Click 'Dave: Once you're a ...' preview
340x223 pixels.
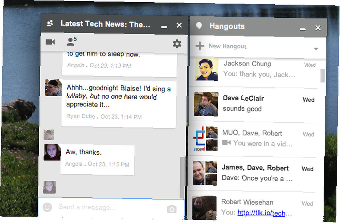[257, 178]
